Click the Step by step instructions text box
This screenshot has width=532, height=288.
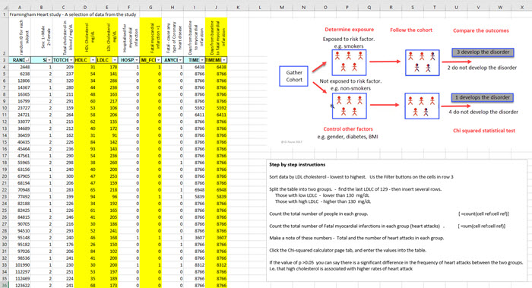[x=397, y=220]
